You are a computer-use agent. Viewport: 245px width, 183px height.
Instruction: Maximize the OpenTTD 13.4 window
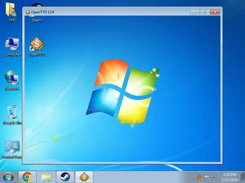(x=205, y=12)
